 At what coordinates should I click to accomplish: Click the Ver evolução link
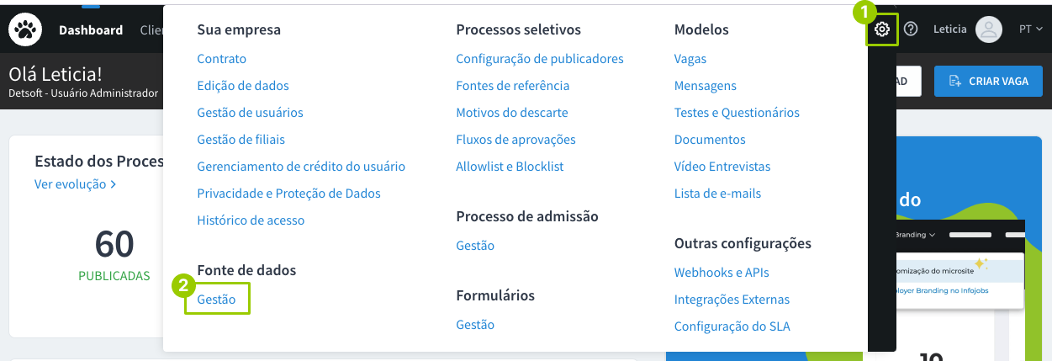click(75, 183)
